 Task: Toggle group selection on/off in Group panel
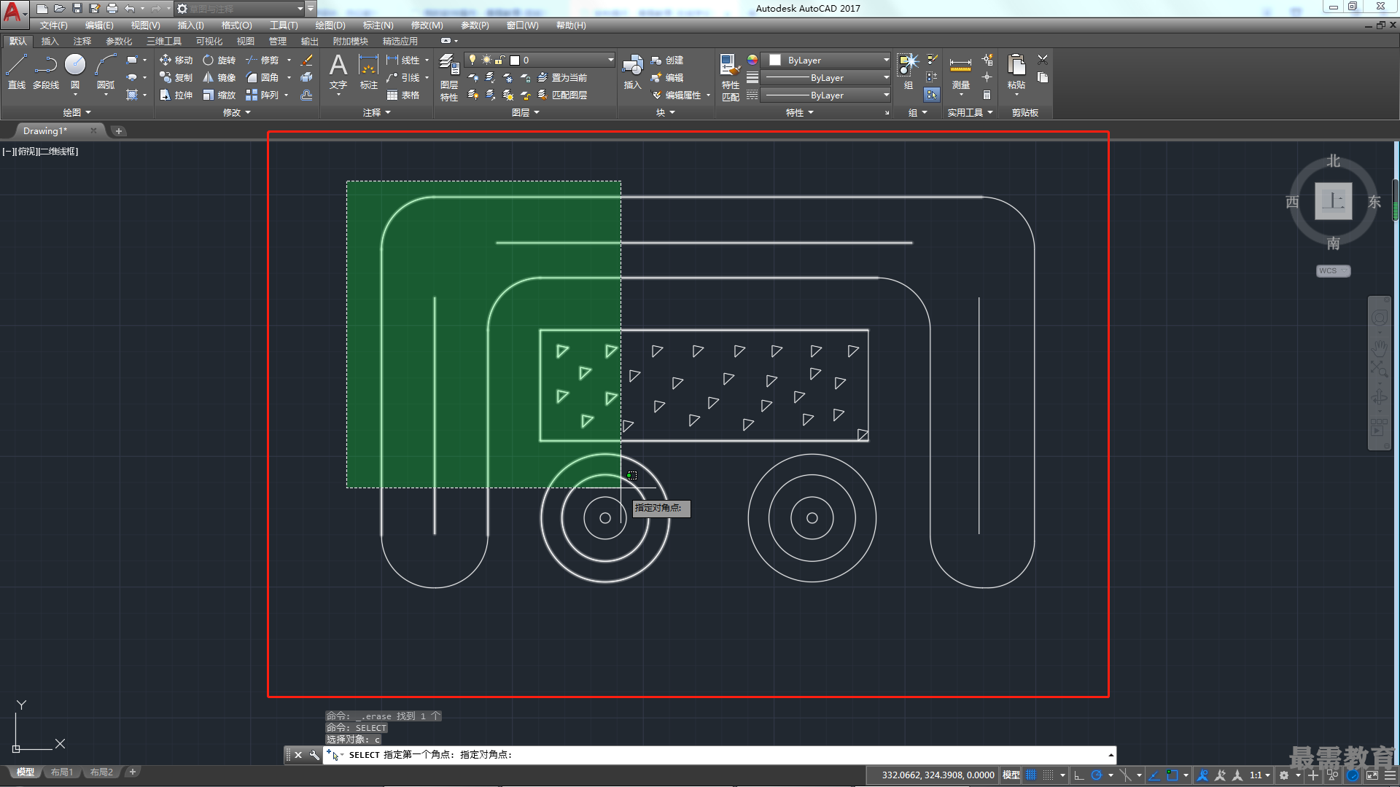tap(932, 95)
